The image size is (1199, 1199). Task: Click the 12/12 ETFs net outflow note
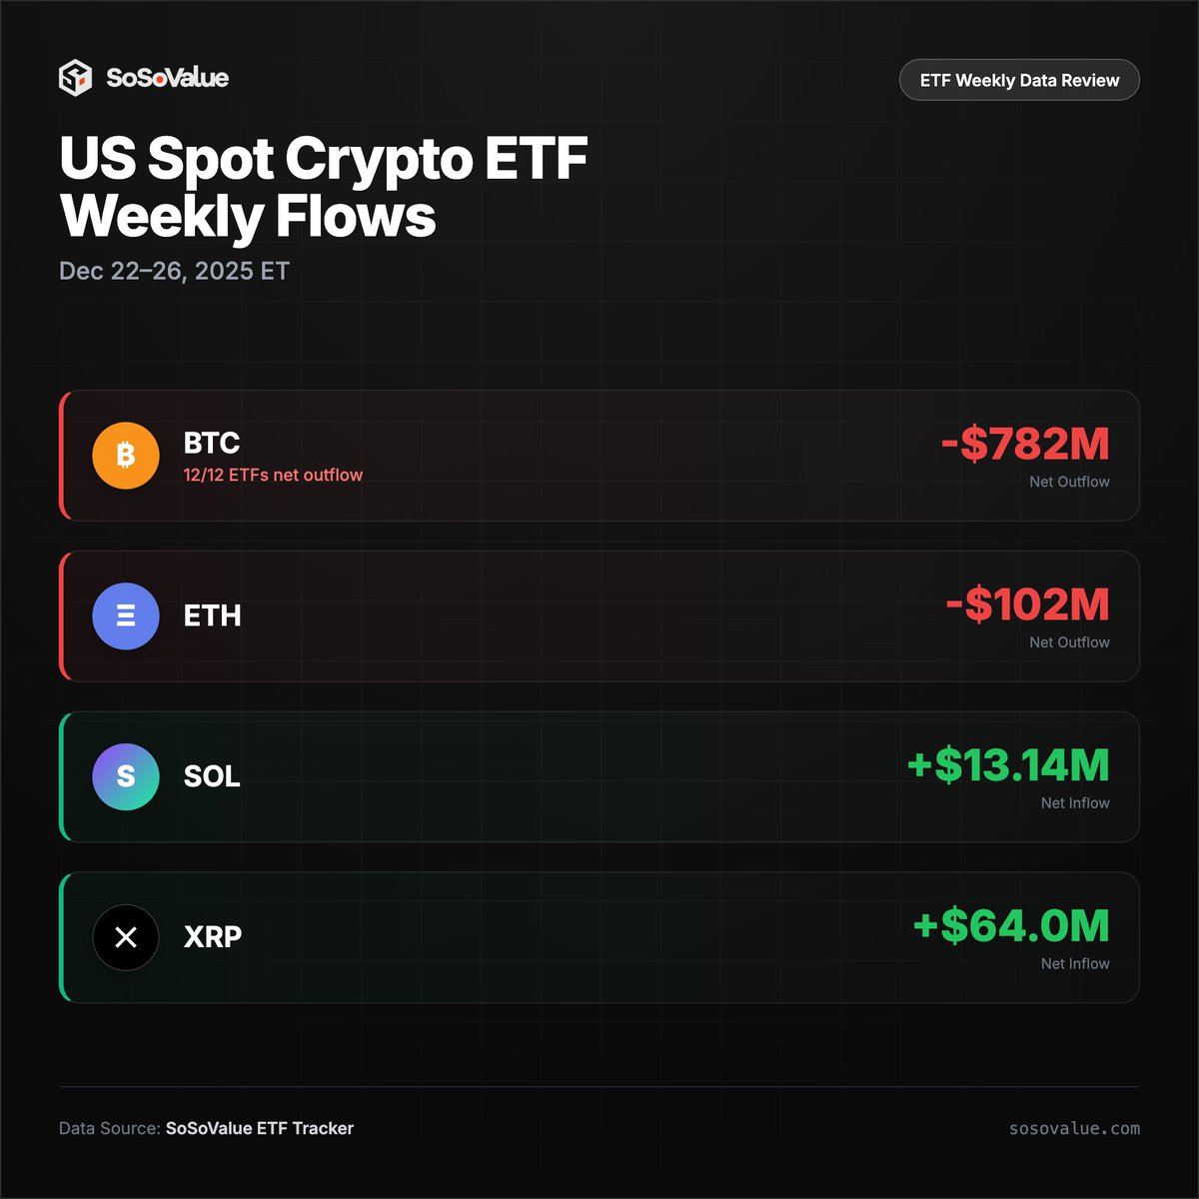[273, 476]
